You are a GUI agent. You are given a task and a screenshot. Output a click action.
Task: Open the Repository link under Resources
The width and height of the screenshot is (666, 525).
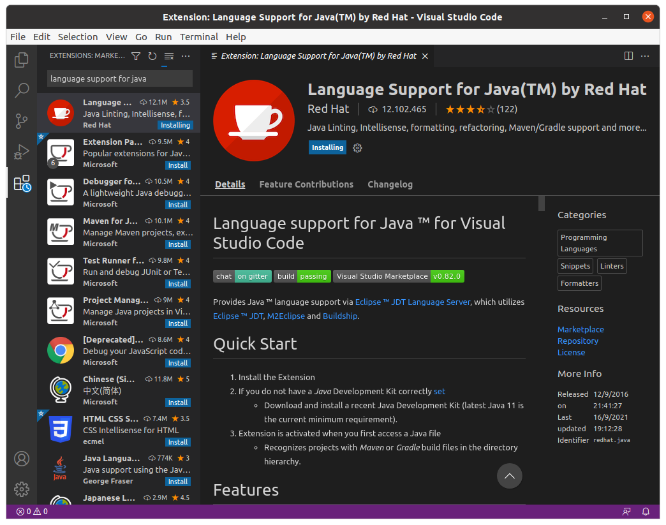[577, 341]
